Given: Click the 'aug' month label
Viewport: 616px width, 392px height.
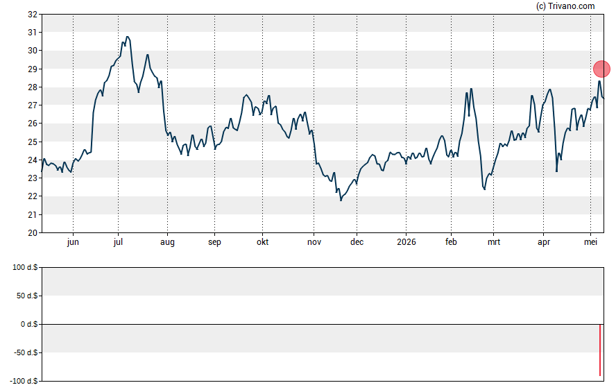Looking at the screenshot, I should [167, 242].
